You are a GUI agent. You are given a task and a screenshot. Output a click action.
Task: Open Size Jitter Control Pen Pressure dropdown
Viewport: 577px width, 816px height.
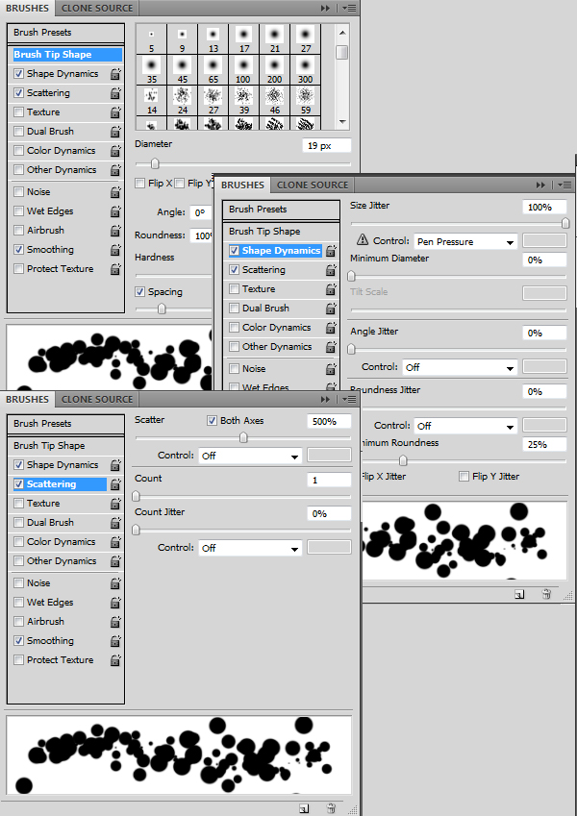[465, 241]
